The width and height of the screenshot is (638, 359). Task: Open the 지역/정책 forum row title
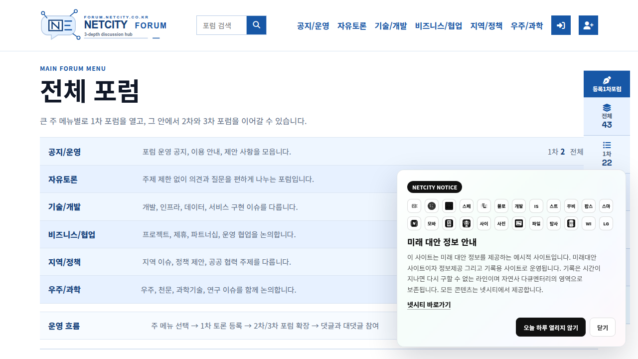64,262
